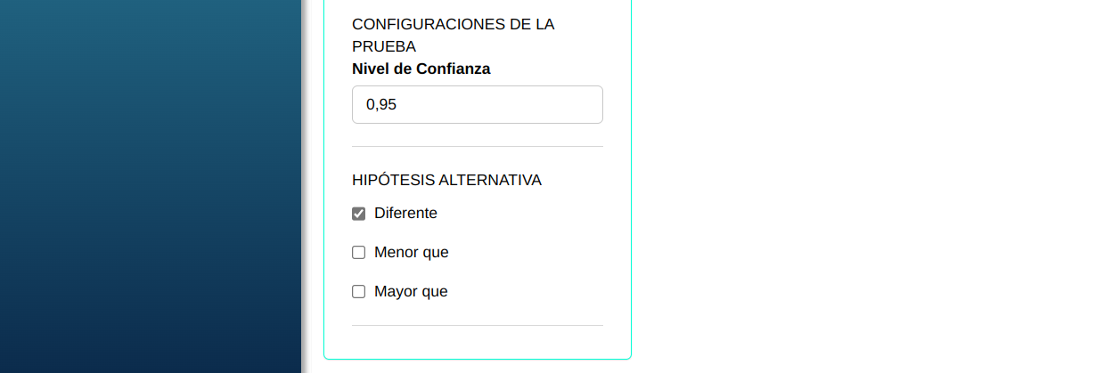1112x373 pixels.
Task: Click the bold Nivel de Confianza label
Action: pos(421,69)
